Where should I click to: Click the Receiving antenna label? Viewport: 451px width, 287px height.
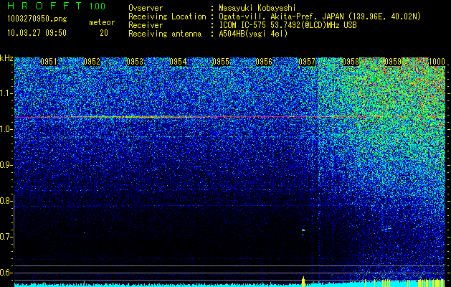pos(165,34)
